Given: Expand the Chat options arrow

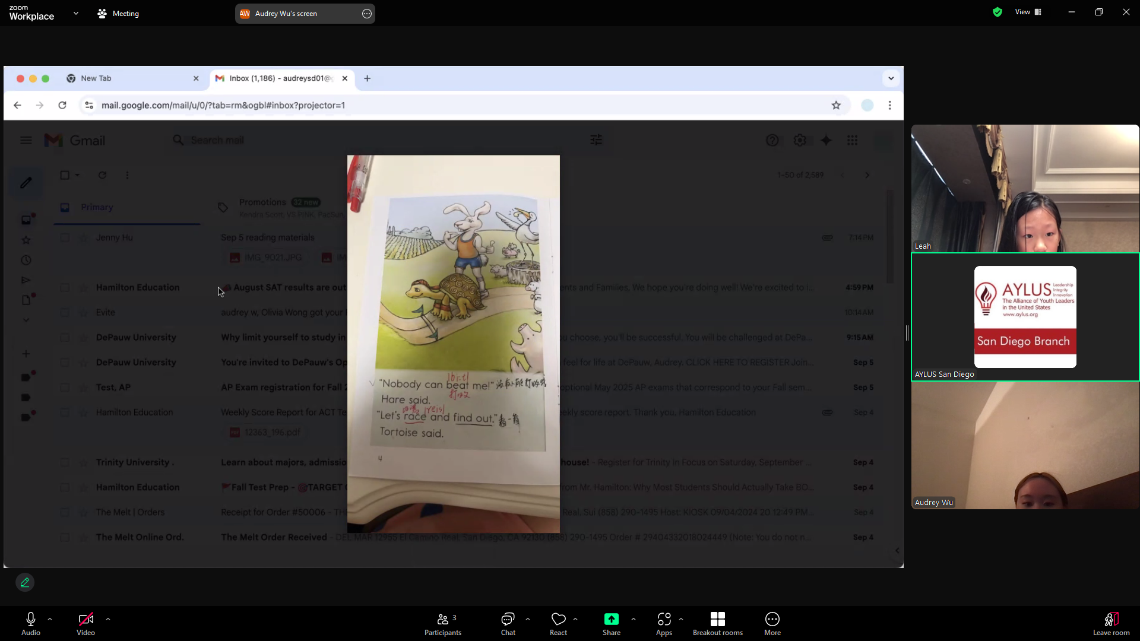Looking at the screenshot, I should 528,619.
